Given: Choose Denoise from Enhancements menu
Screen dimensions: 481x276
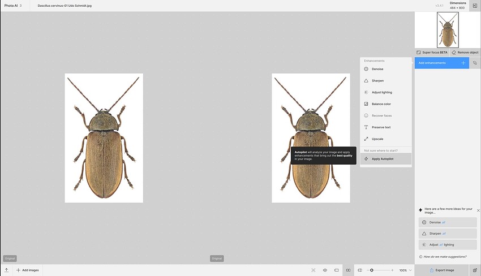Looking at the screenshot, I should [377, 69].
